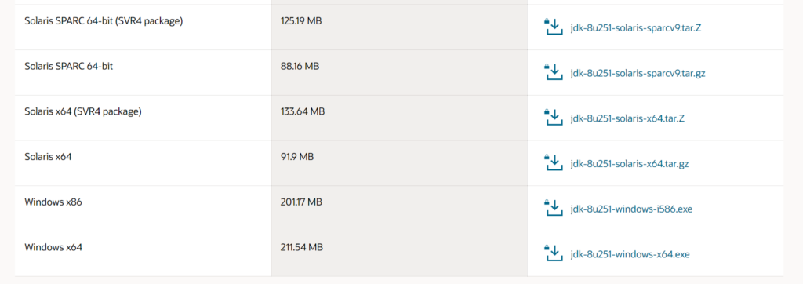This screenshot has height=284, width=803.
Task: Select the Windows x86 row label
Action: tap(53, 202)
